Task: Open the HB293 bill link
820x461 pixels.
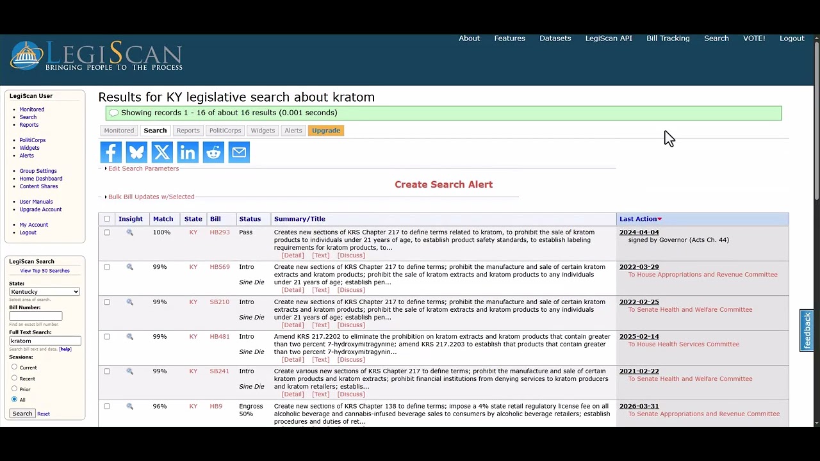Action: tap(220, 232)
